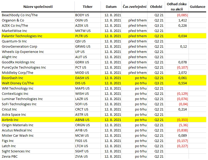Select PureCycle Technologies Inc cell
Viewport: 208px width, 160px height.
(38, 68)
